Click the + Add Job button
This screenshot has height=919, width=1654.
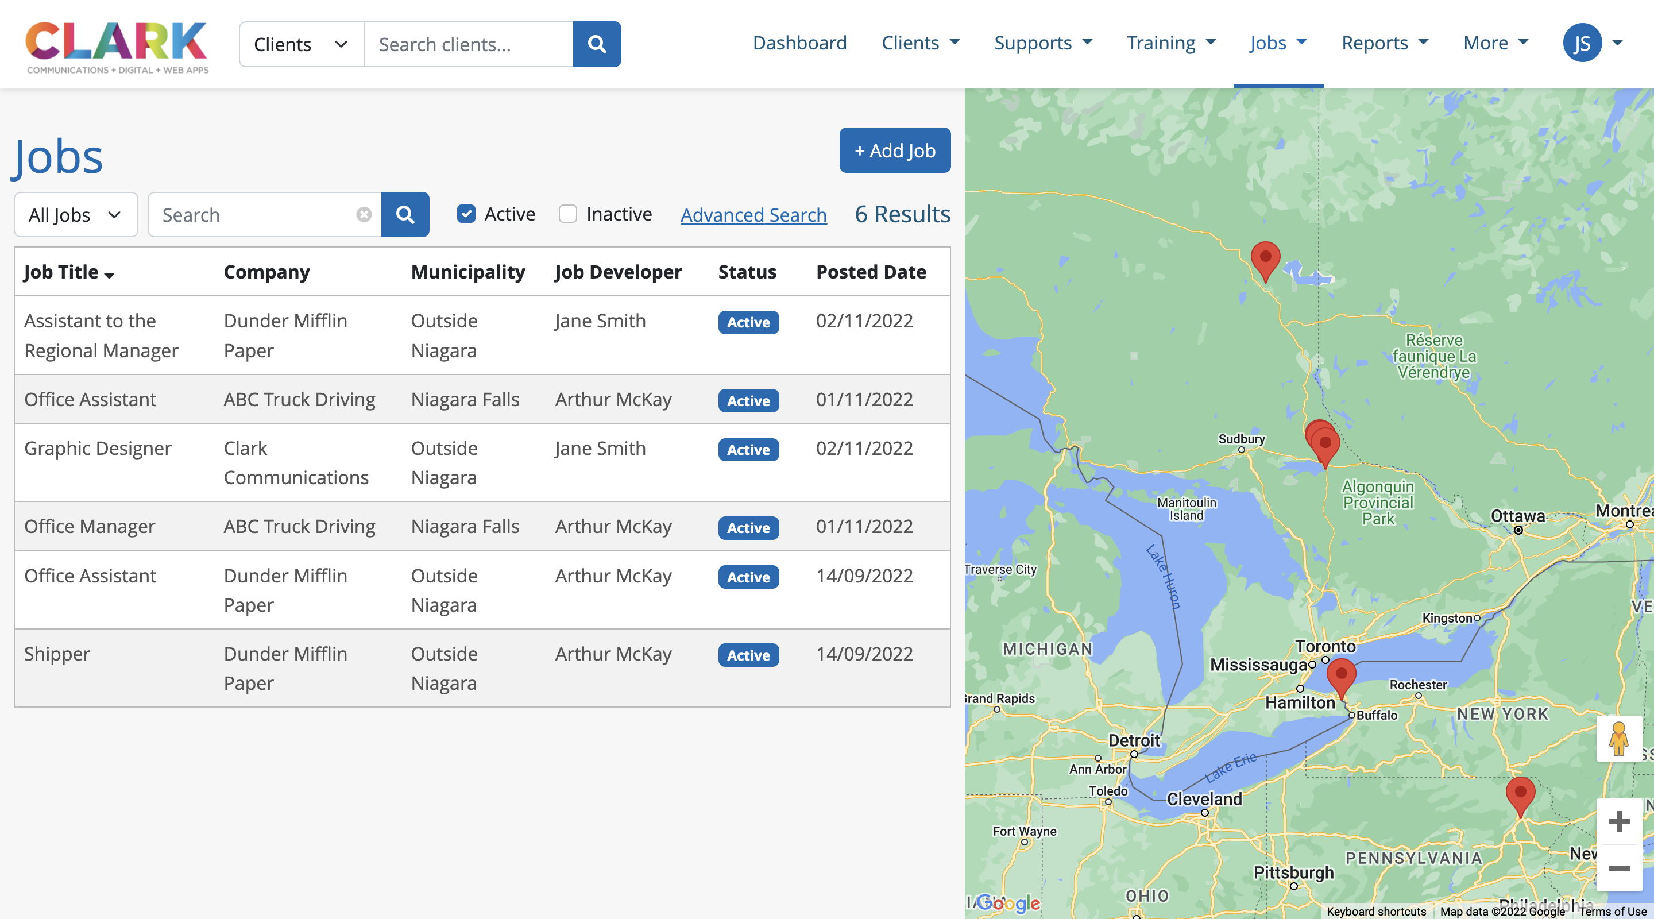(x=894, y=150)
